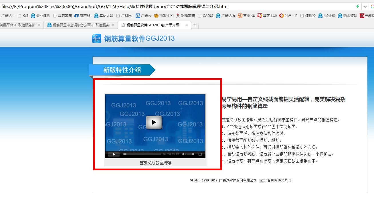
Task: Open the 4.0计价 bookmark
Action: 326,16
